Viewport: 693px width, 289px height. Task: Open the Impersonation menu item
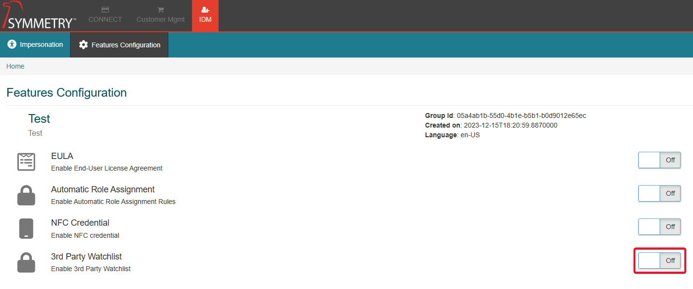(35, 45)
